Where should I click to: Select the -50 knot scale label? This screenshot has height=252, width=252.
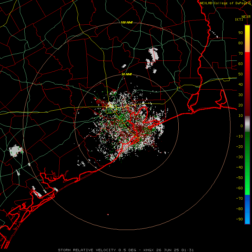pos(239,178)
